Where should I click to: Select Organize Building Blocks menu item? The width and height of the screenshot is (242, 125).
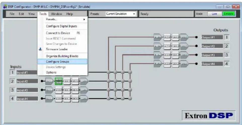click(x=62, y=56)
